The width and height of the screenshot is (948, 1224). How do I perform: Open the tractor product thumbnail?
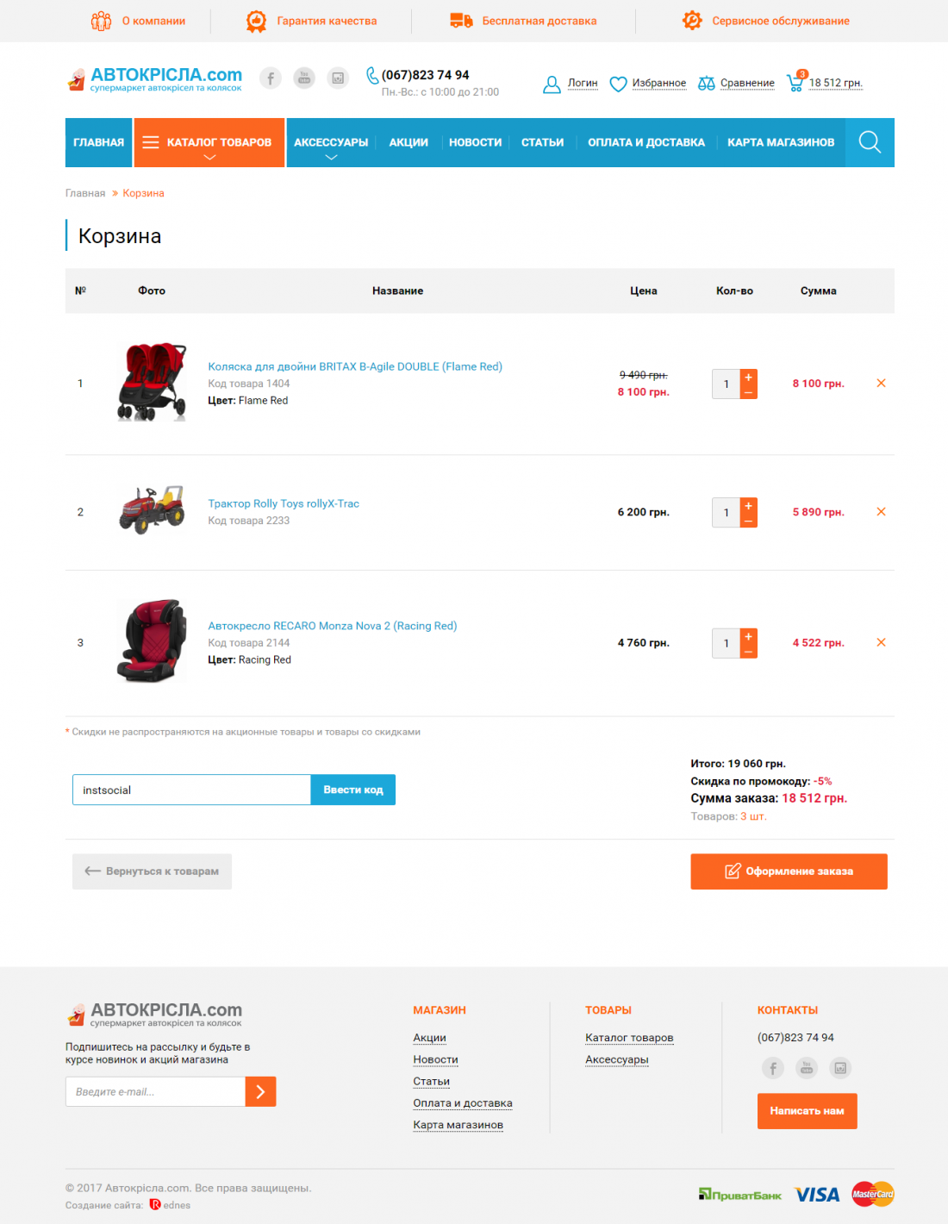[152, 509]
